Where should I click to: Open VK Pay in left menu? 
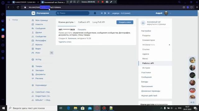point(38,60)
